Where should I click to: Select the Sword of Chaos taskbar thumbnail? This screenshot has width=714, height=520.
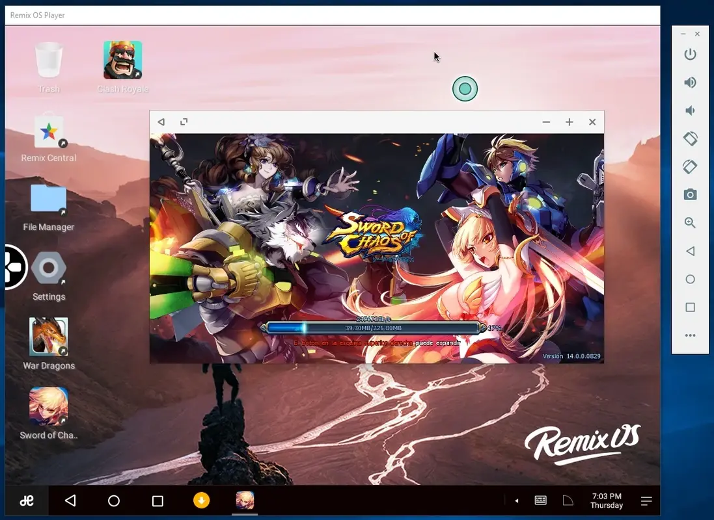click(245, 500)
